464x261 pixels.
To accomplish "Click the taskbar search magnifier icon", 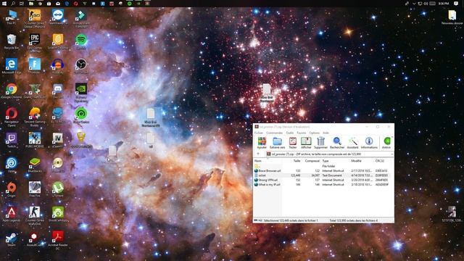I will point(13,4).
